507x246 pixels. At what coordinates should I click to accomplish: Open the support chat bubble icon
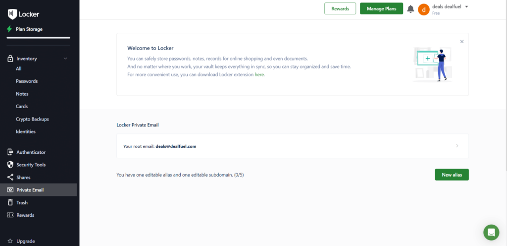[491, 232]
